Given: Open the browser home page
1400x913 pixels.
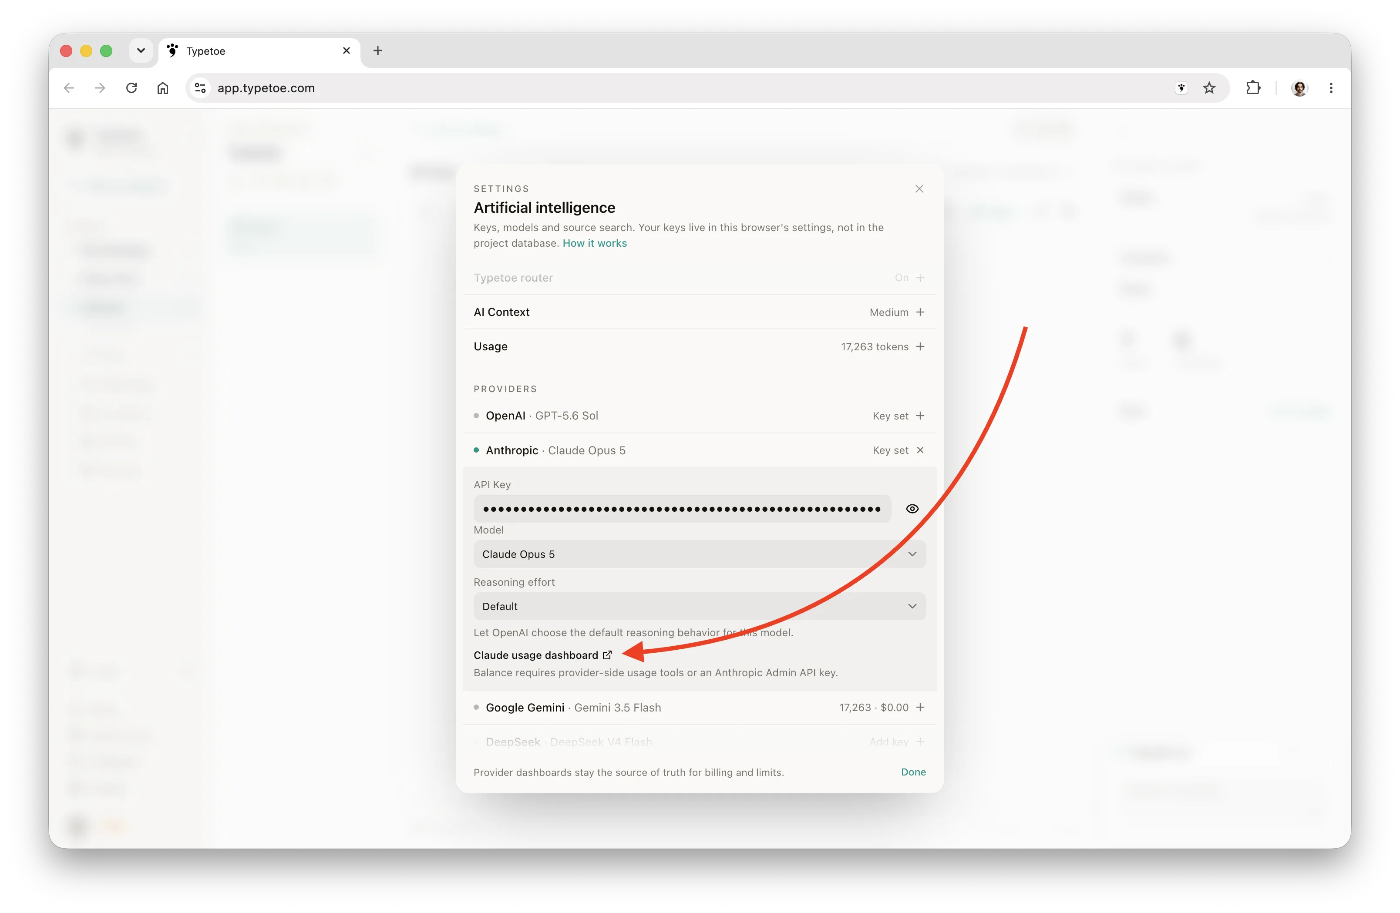Looking at the screenshot, I should (x=163, y=88).
